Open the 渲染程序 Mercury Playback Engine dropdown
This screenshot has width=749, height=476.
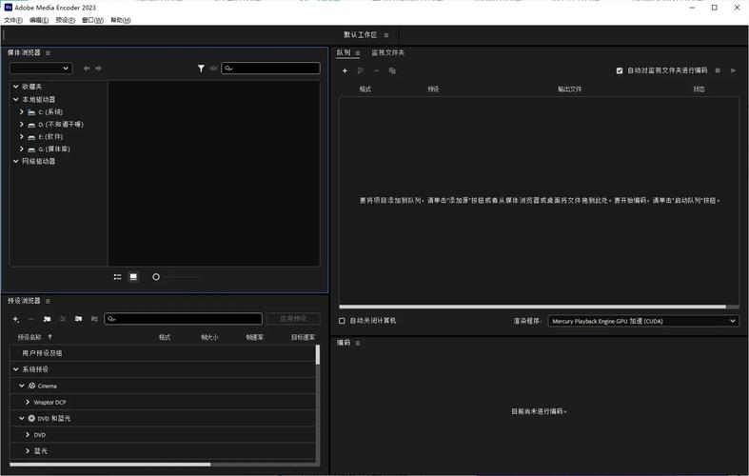pos(643,321)
